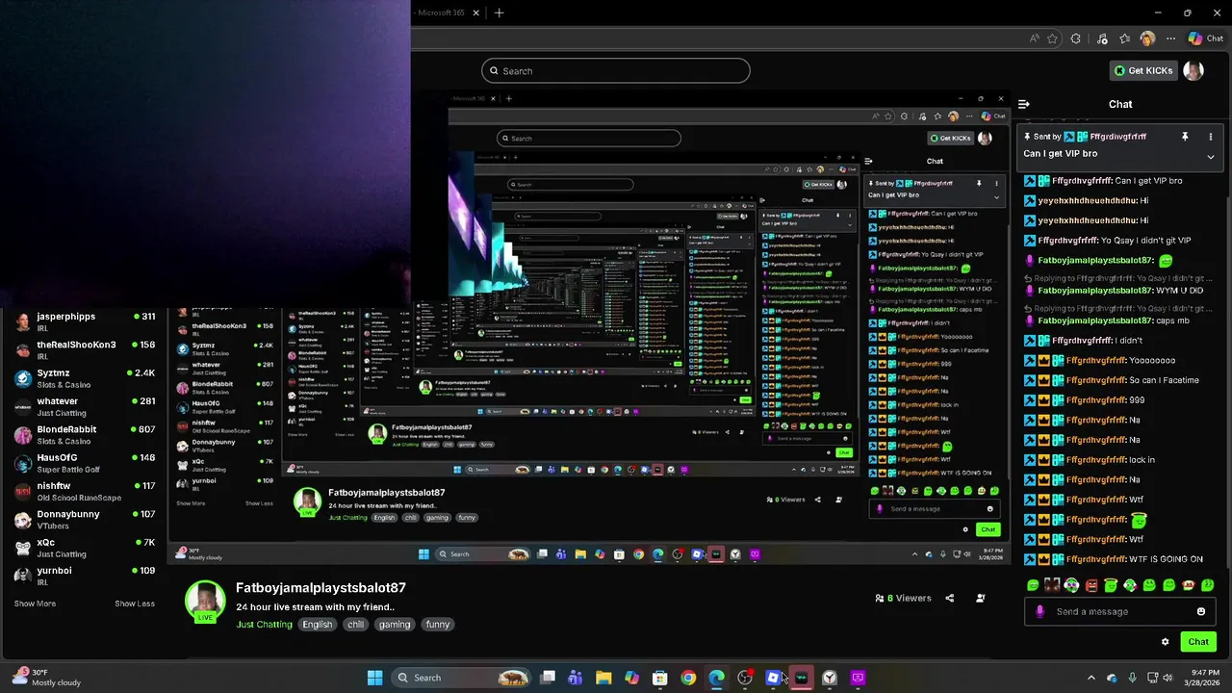Viewport: 1232px width, 693px height.
Task: Click the Just Chatting category link
Action: [x=265, y=625]
